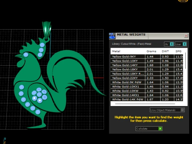
Task: Select the Yellow Gold:18KY row
Action: click(147, 70)
